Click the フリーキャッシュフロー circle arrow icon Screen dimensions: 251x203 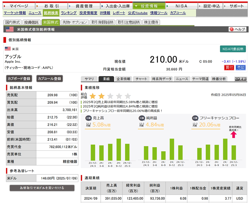tap(195, 118)
